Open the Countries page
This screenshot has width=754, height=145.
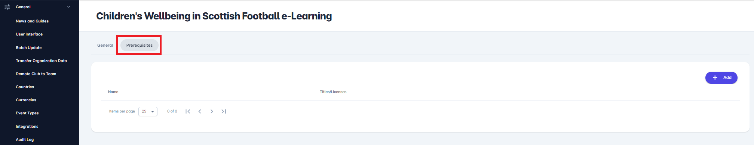coord(25,87)
